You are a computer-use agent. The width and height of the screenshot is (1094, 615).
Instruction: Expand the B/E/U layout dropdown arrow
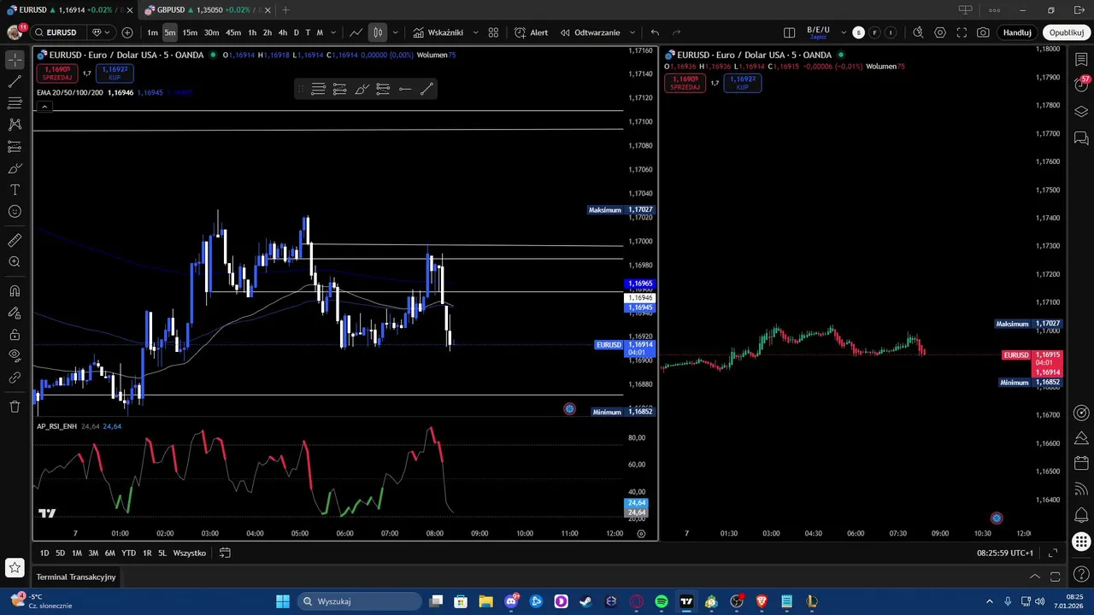[844, 32]
